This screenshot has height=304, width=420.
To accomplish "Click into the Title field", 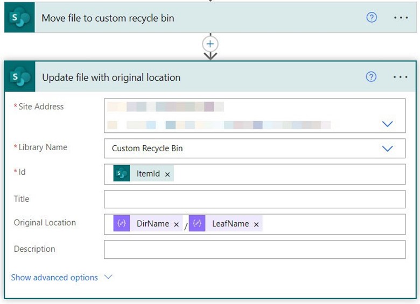I will 254,199.
